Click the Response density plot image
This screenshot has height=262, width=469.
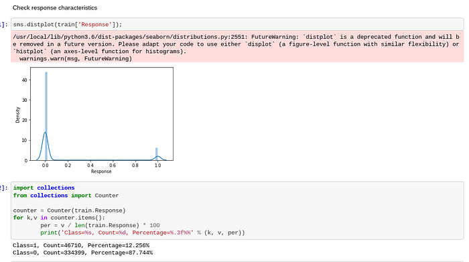(x=94, y=120)
